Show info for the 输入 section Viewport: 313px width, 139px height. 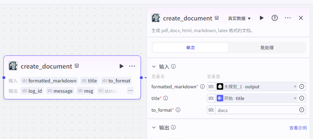point(173,66)
